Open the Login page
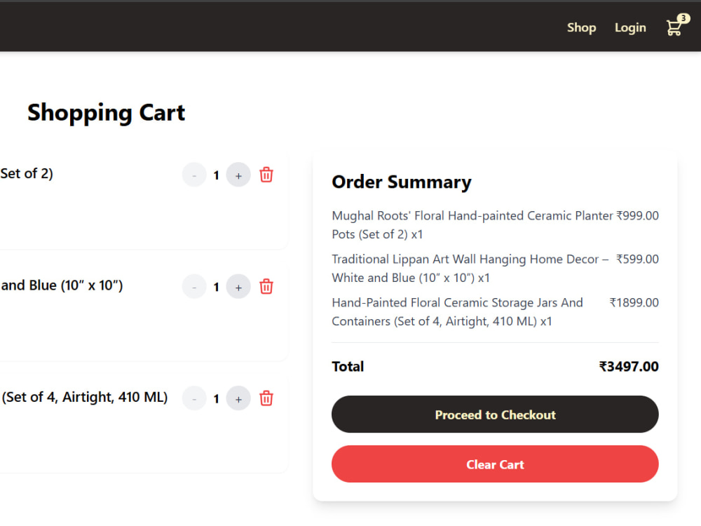 630,28
